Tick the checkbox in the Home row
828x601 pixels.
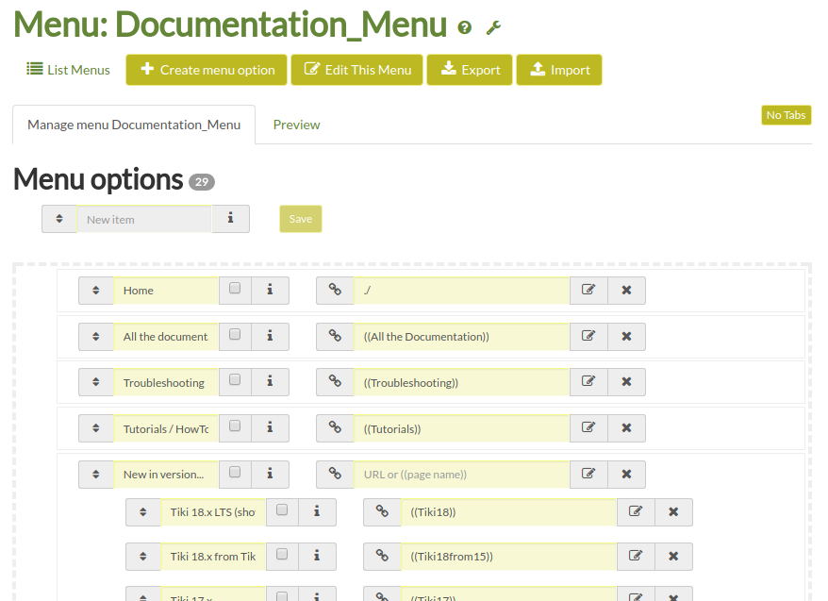point(235,290)
